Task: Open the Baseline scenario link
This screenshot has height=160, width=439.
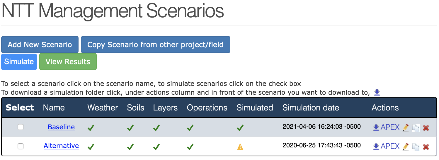Action: click(x=61, y=127)
